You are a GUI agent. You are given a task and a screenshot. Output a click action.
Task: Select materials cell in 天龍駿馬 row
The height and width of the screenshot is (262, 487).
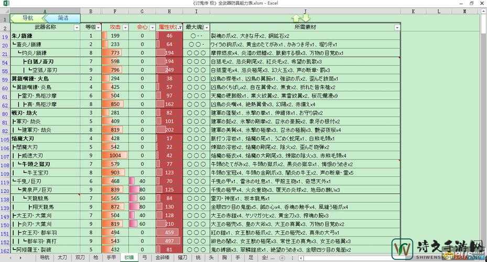click(x=305, y=199)
